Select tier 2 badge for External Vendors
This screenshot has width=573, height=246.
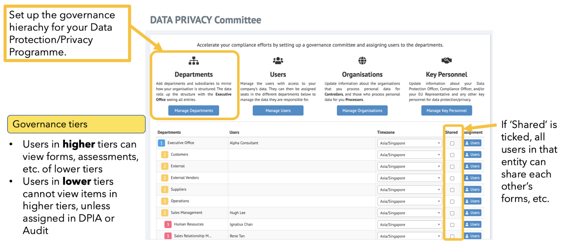pyautogui.click(x=165, y=178)
